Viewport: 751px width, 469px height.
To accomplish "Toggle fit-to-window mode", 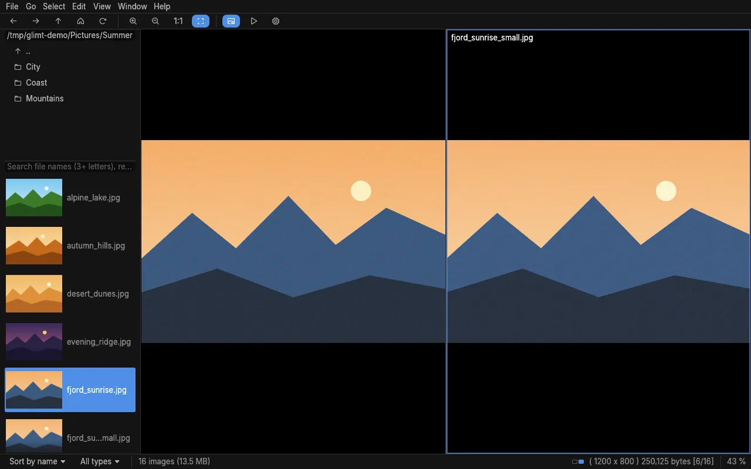I will tap(201, 21).
